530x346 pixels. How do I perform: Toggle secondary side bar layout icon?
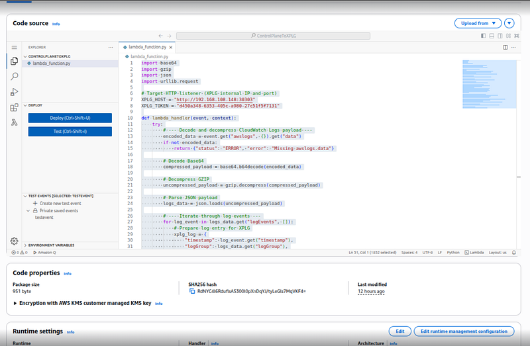(x=500, y=36)
